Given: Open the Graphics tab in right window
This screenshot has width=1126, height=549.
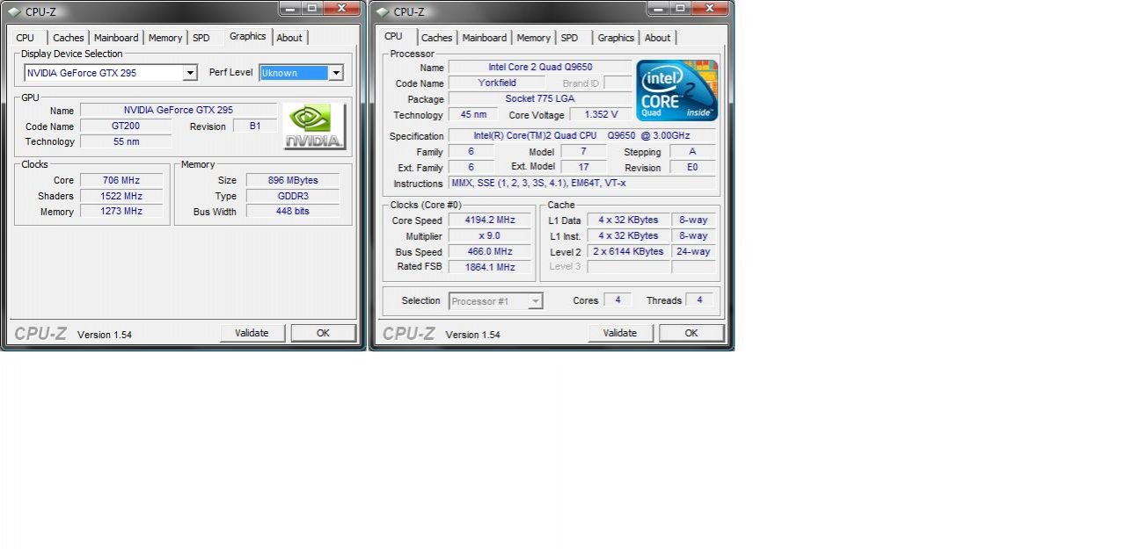Looking at the screenshot, I should click(x=615, y=38).
